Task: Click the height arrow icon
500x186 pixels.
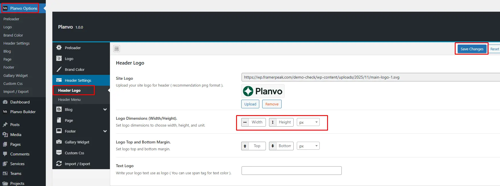Action: pyautogui.click(x=273, y=122)
